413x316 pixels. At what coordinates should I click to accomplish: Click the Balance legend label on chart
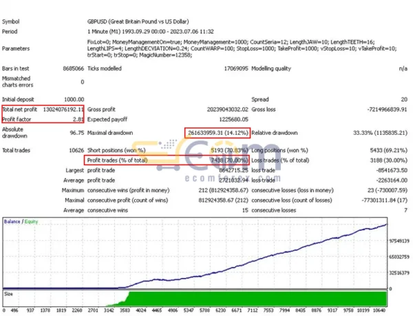click(12, 222)
